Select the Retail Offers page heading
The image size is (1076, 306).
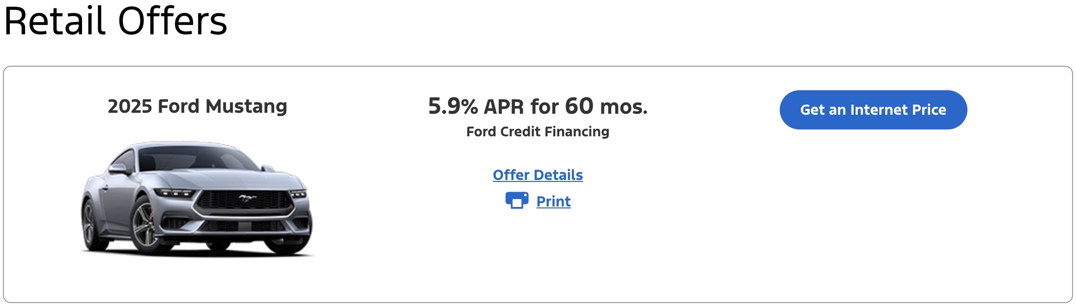(115, 22)
